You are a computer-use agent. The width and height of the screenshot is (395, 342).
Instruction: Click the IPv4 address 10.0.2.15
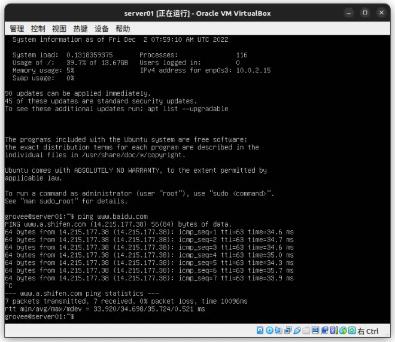point(253,70)
